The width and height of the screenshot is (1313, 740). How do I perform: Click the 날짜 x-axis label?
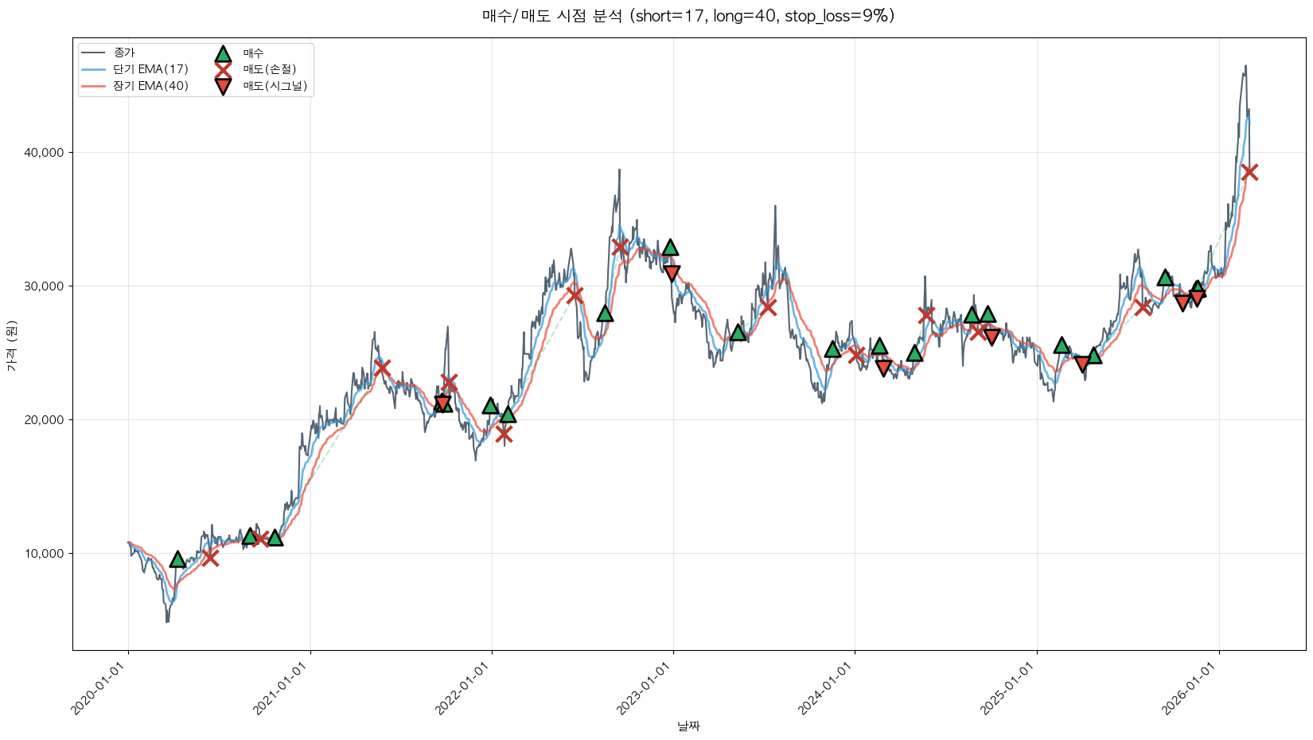(688, 726)
